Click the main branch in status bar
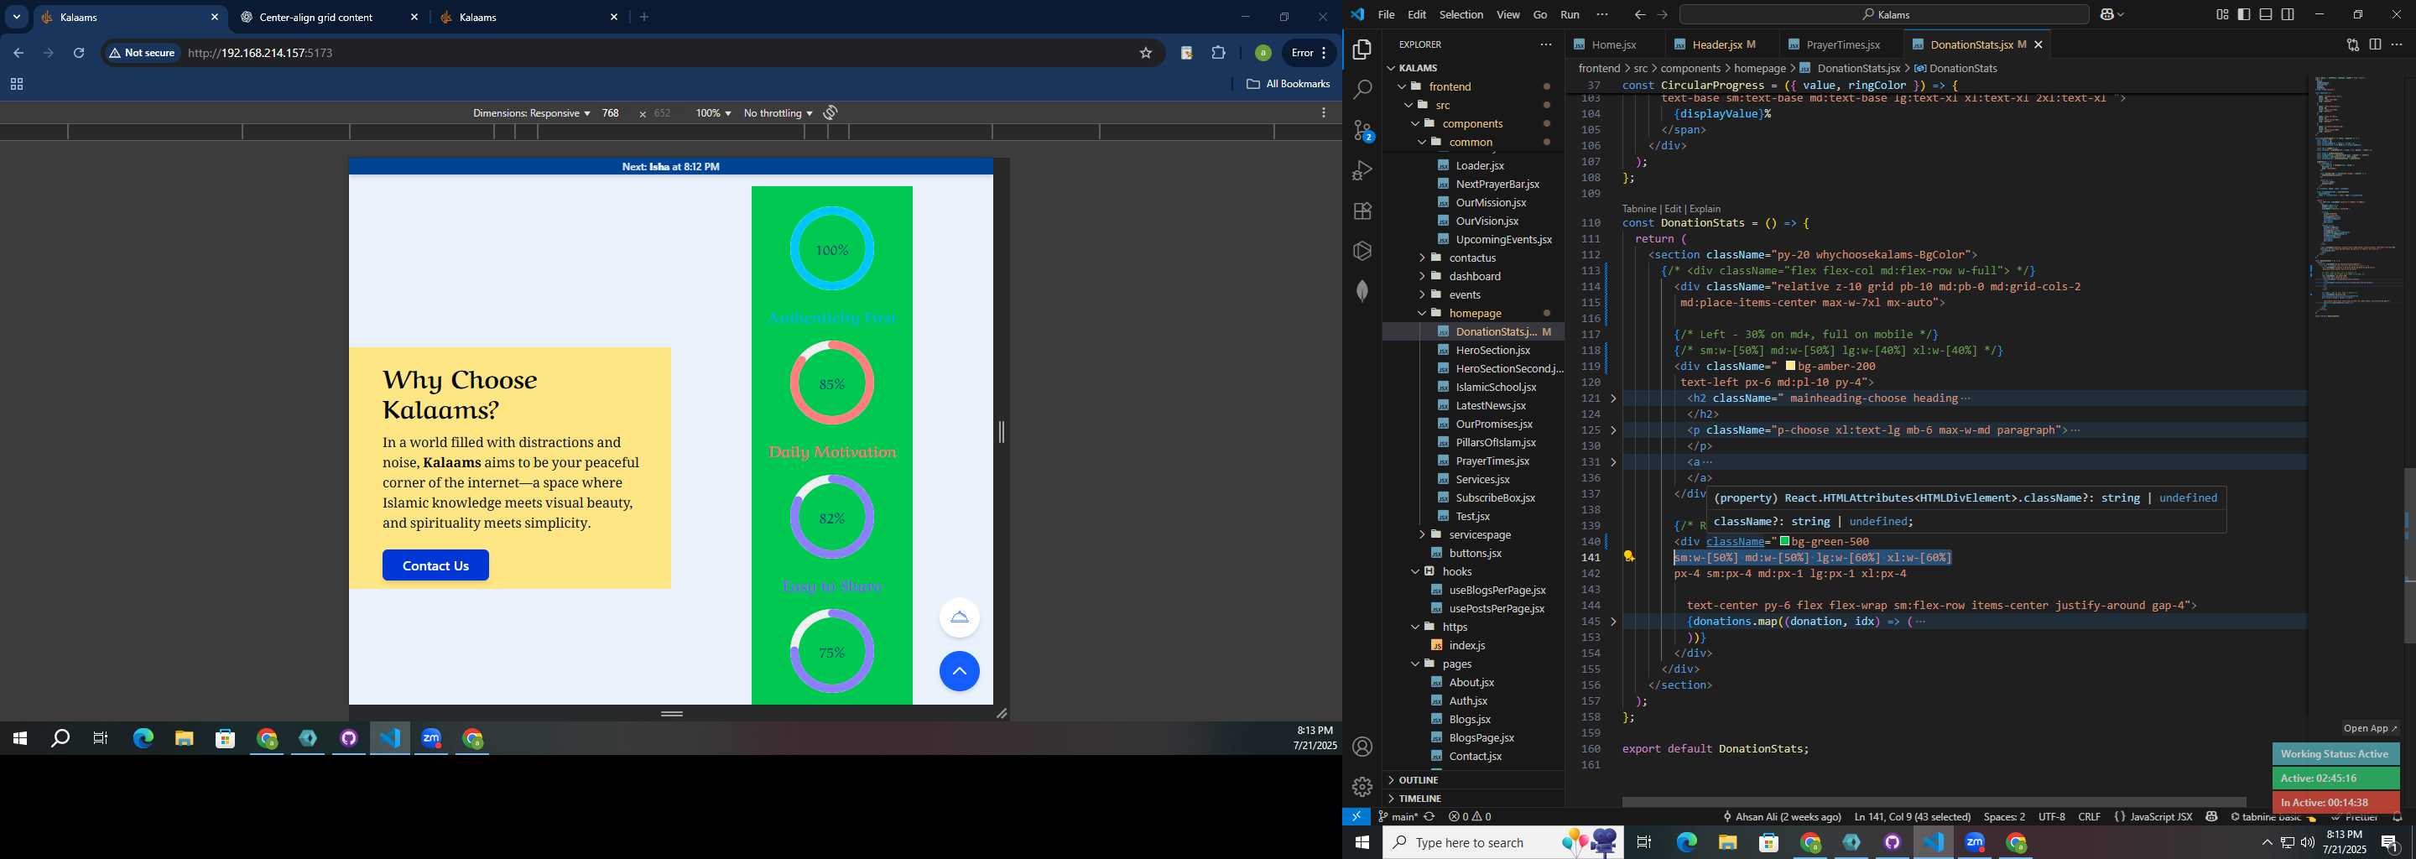 [1398, 817]
